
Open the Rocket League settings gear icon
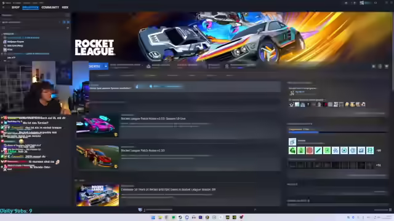(374, 66)
